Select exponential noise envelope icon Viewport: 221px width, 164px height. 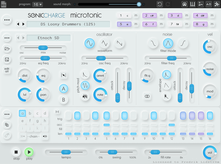pos(166,74)
